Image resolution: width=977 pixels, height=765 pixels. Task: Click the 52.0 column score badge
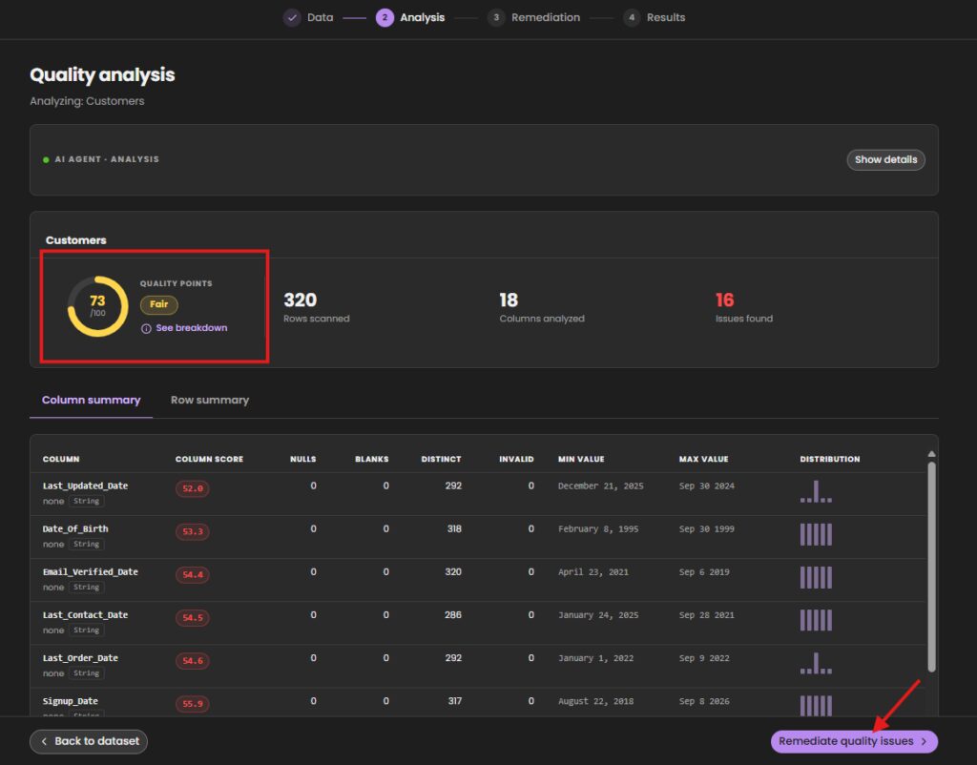coord(193,488)
